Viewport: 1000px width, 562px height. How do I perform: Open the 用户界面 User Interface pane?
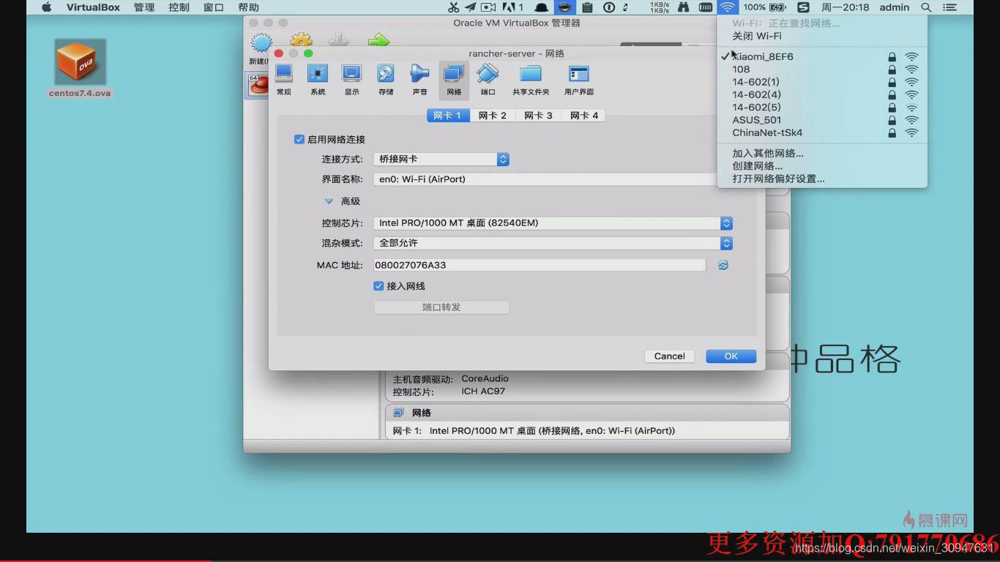(579, 80)
